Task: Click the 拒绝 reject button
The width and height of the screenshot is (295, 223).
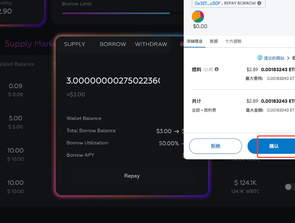Action: (215, 146)
